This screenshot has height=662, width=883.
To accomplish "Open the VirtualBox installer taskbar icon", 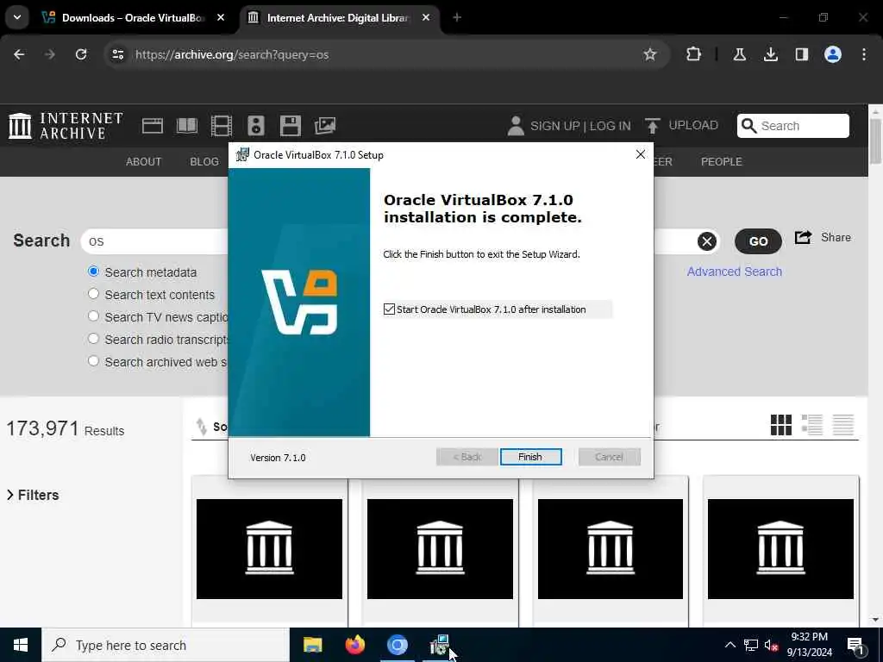I will (x=439, y=645).
